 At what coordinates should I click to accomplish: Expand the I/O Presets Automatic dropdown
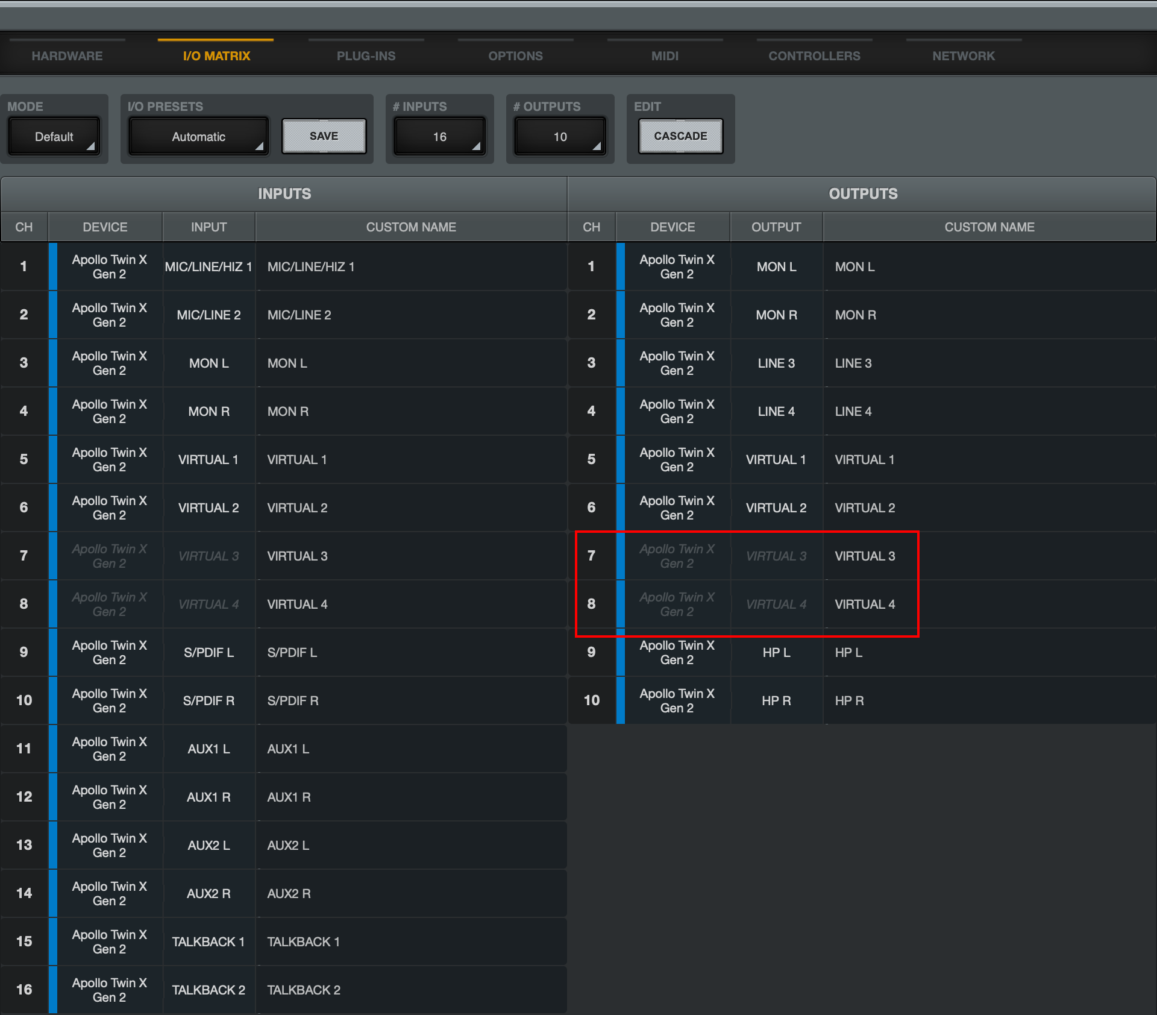click(x=198, y=137)
